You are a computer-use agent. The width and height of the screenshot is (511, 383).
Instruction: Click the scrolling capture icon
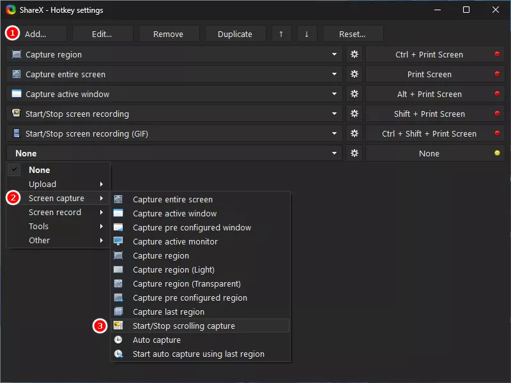point(118,326)
